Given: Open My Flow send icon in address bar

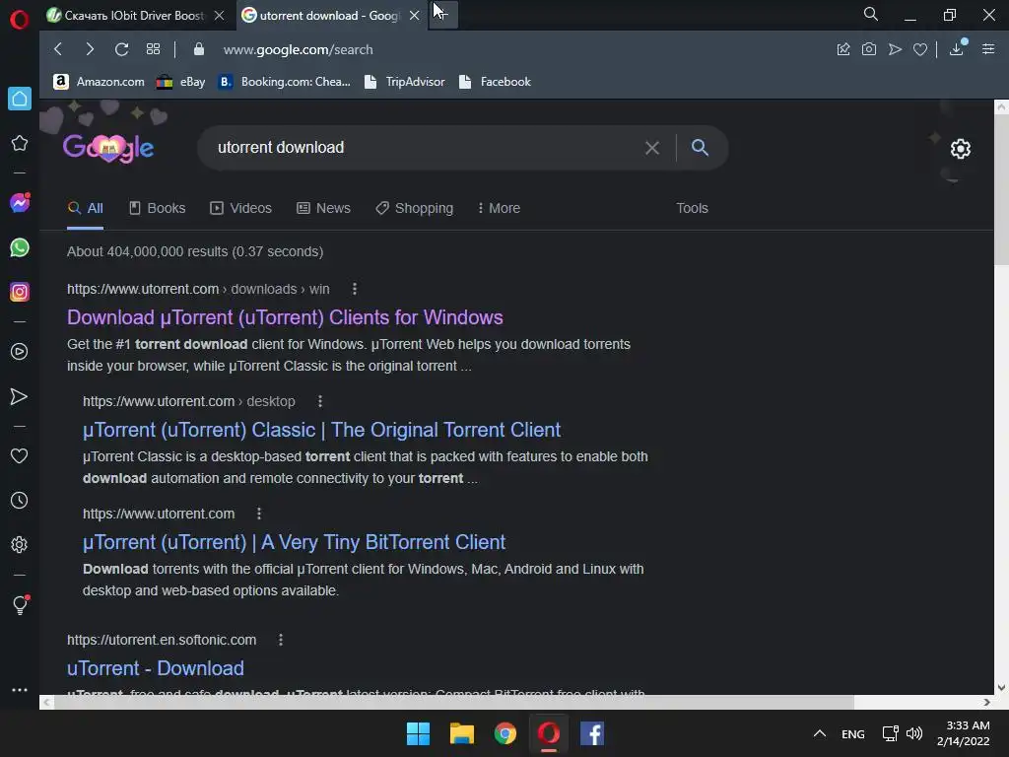Looking at the screenshot, I should (x=895, y=49).
